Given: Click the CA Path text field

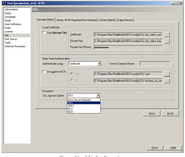Looking at the screenshot, I should (x=128, y=74).
